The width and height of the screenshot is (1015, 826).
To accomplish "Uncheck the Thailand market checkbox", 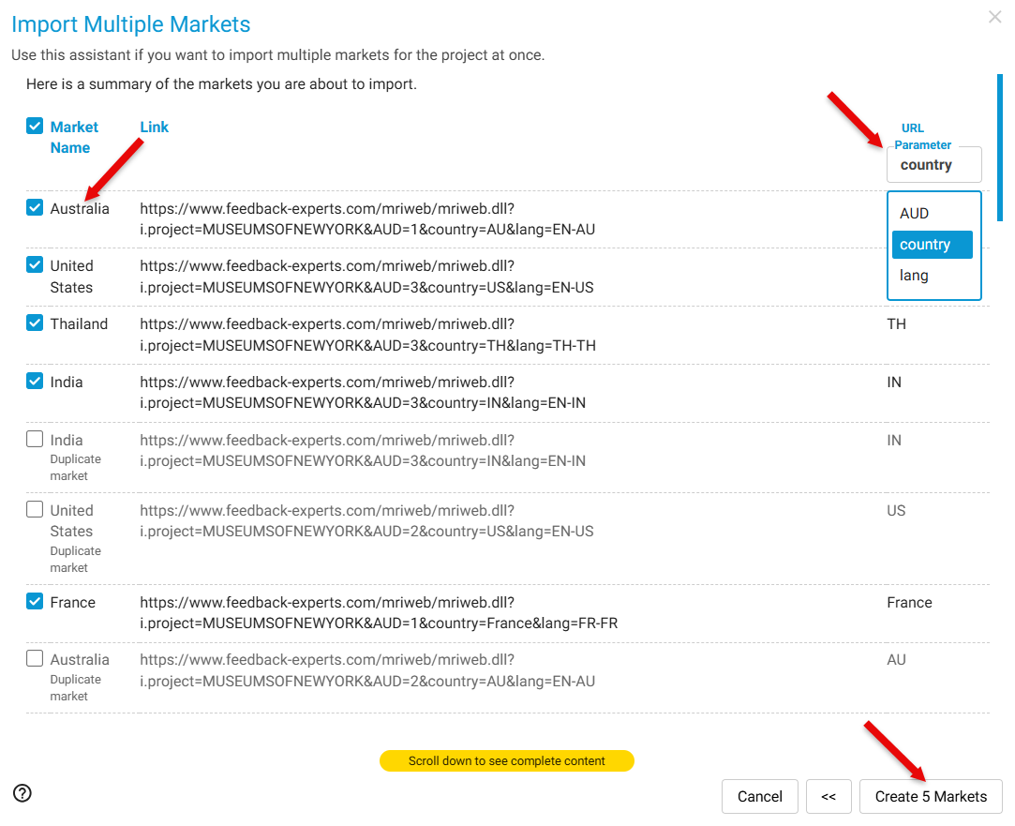I will 35,323.
